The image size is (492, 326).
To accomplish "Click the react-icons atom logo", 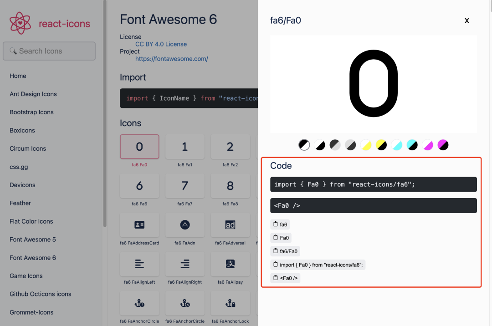I will click(x=20, y=23).
